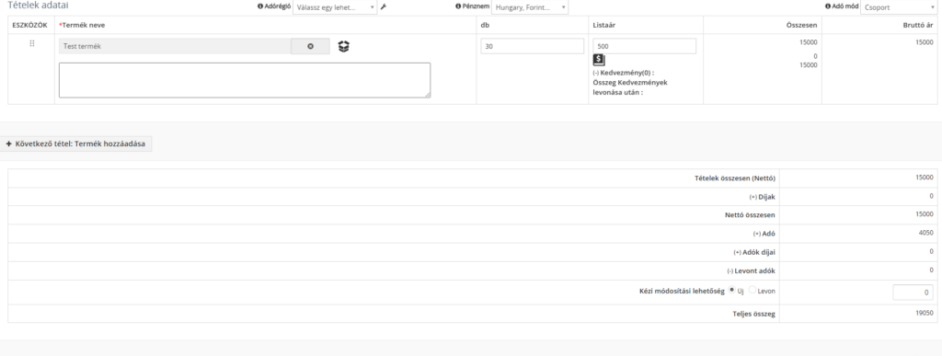Click the info icon beside Adórégió
Viewport: 942px width, 356px height.
pyautogui.click(x=260, y=6)
